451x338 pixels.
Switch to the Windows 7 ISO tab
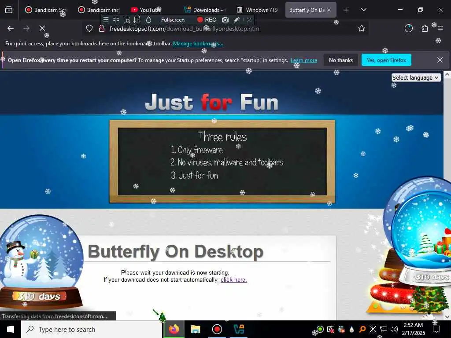coord(257,10)
